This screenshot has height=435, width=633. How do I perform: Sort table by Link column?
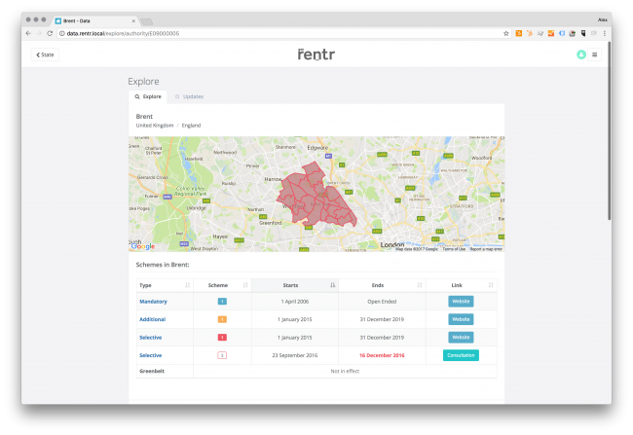point(462,285)
